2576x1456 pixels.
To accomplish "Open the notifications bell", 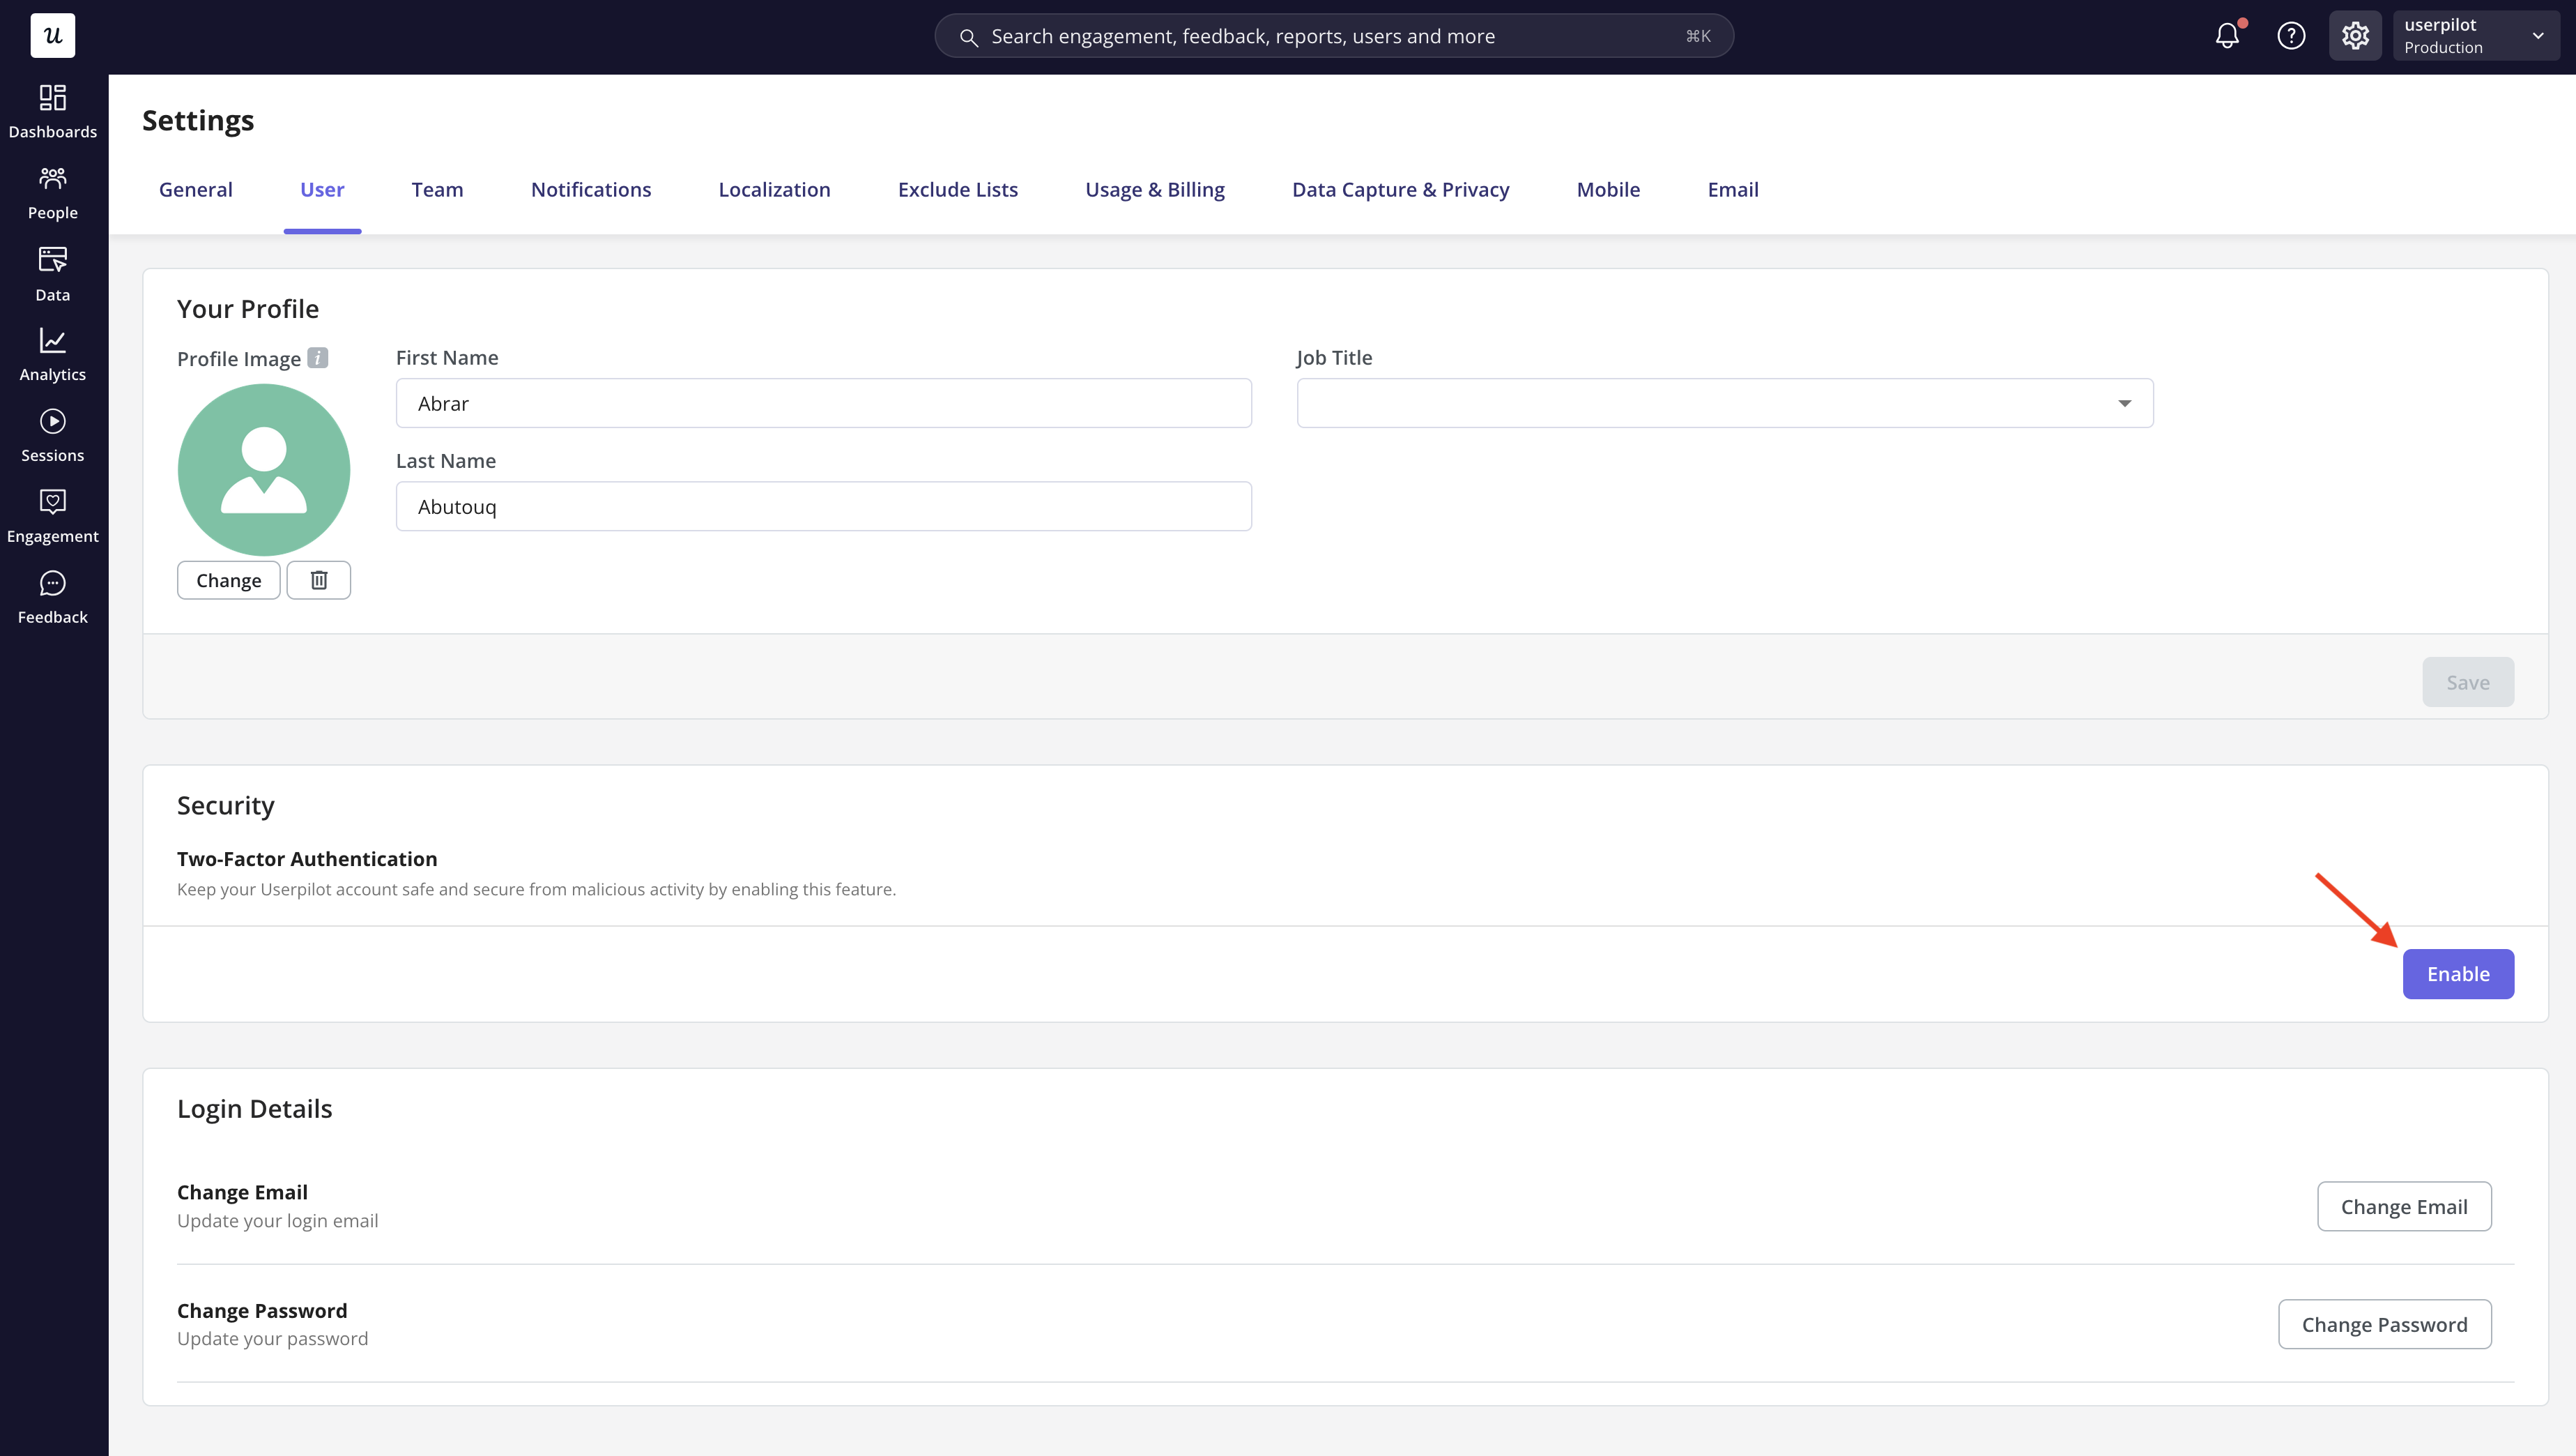I will click(2227, 36).
